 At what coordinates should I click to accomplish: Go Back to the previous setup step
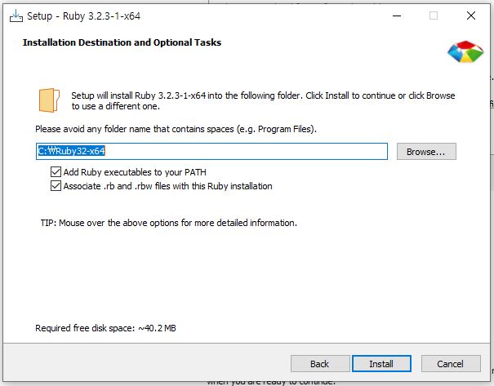click(x=320, y=364)
